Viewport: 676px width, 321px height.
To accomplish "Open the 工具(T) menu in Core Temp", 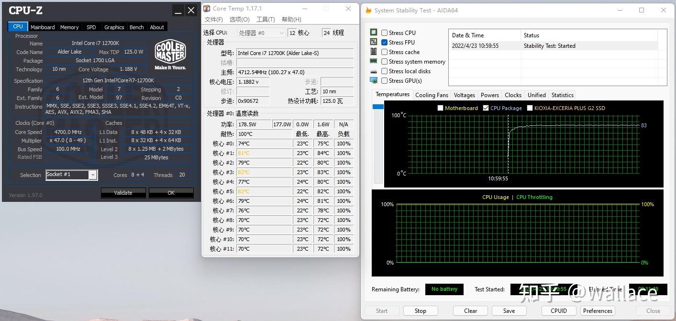I will point(266,19).
